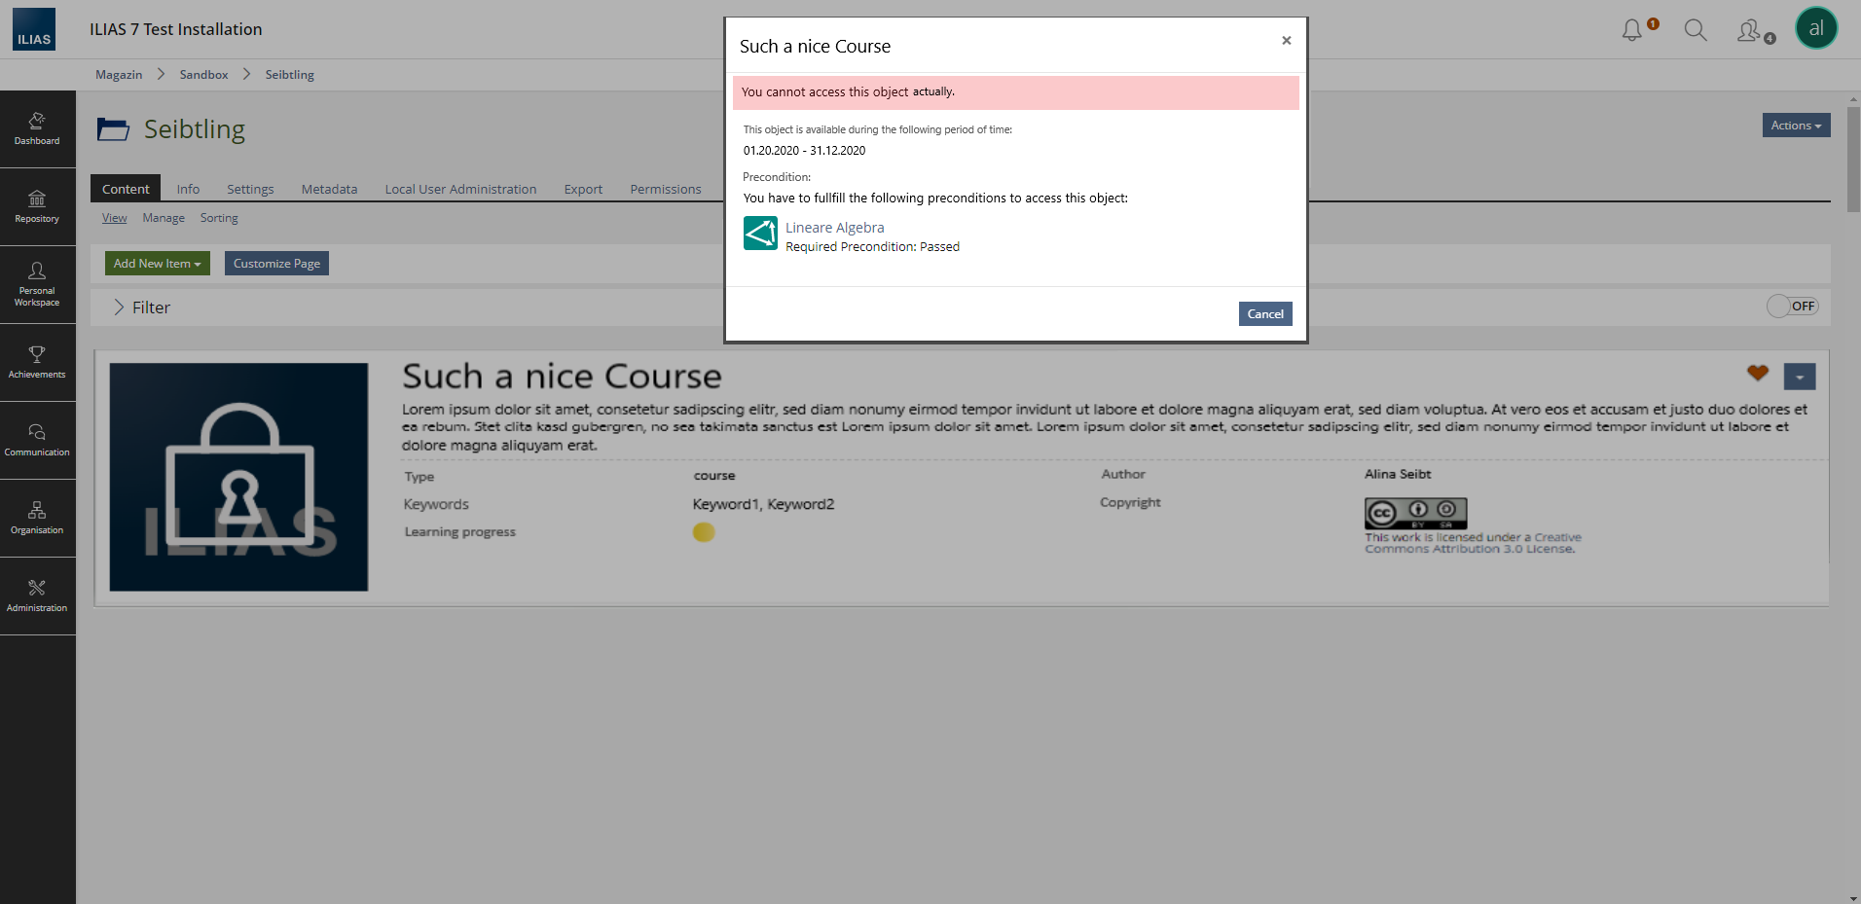Open the Actions dropdown menu
Viewport: 1861px width, 904px height.
click(x=1796, y=126)
